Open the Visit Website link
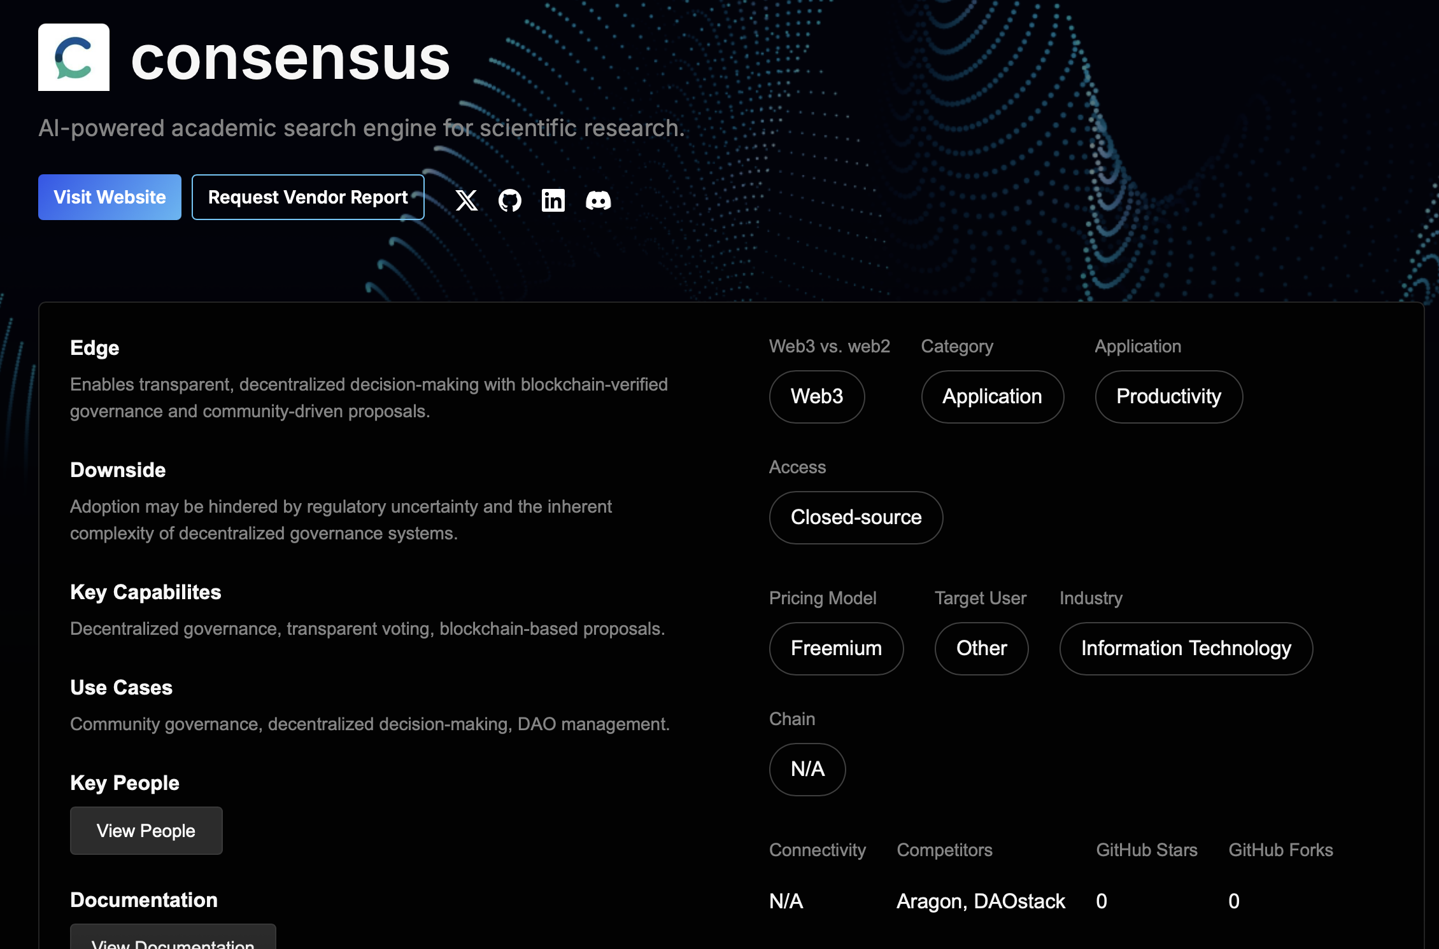Image resolution: width=1439 pixels, height=949 pixels. [x=110, y=197]
